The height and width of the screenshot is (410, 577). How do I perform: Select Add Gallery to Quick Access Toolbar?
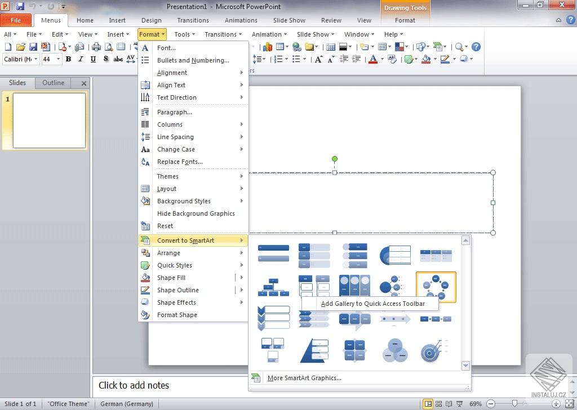click(373, 304)
